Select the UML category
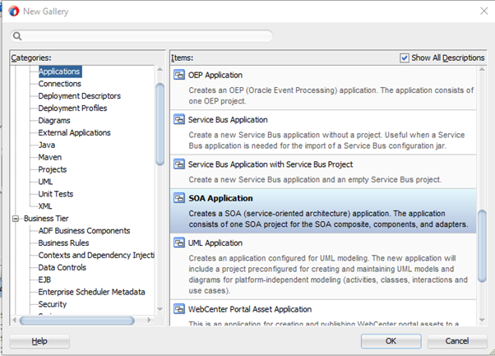 pyautogui.click(x=45, y=182)
